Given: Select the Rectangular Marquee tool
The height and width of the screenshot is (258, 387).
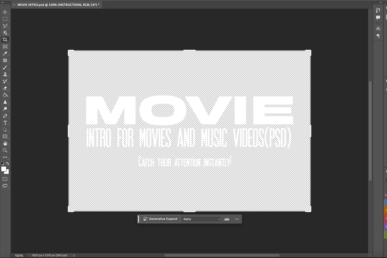Looking at the screenshot, I should tap(5, 19).
